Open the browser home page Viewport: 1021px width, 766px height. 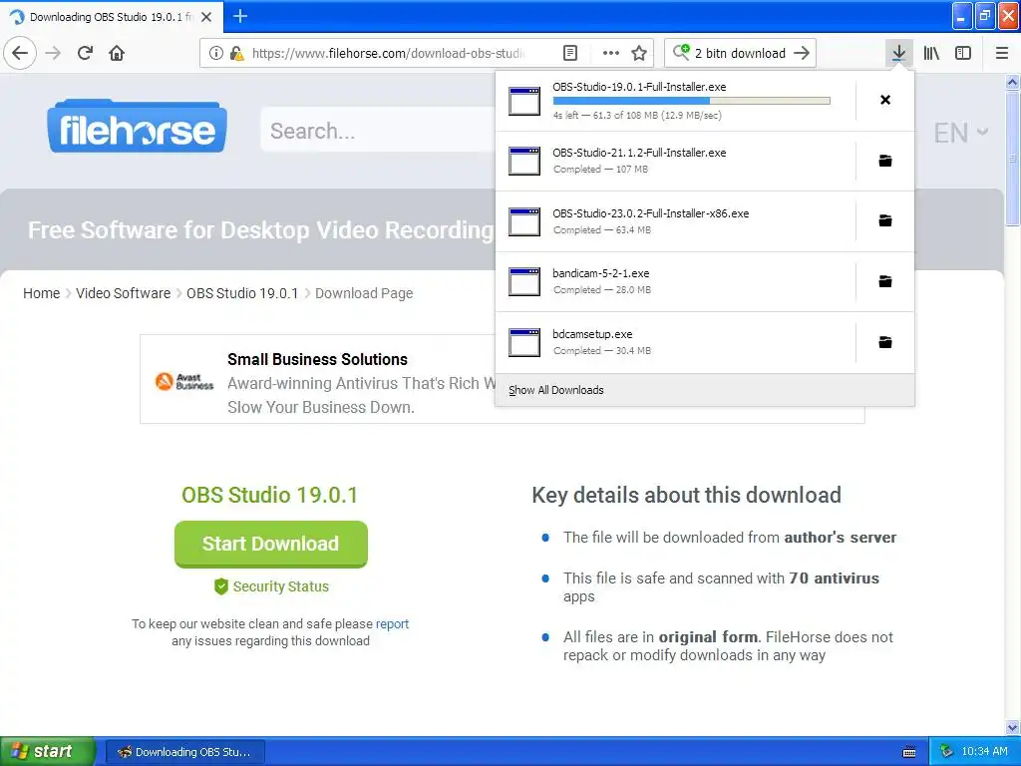[x=117, y=53]
